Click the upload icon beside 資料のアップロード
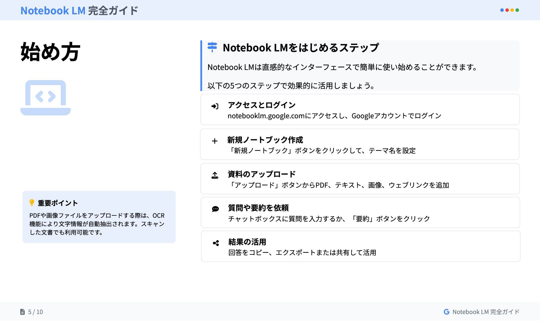540x323 pixels. pos(215,176)
